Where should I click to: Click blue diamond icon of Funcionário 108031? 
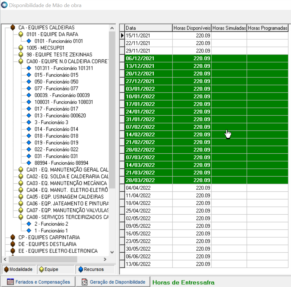(x=29, y=102)
